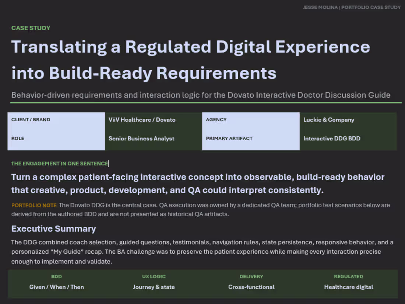This screenshot has height=304, width=405.
Task: Click the 'PRIMARY ARTIFACT' table label
Action: click(x=229, y=139)
